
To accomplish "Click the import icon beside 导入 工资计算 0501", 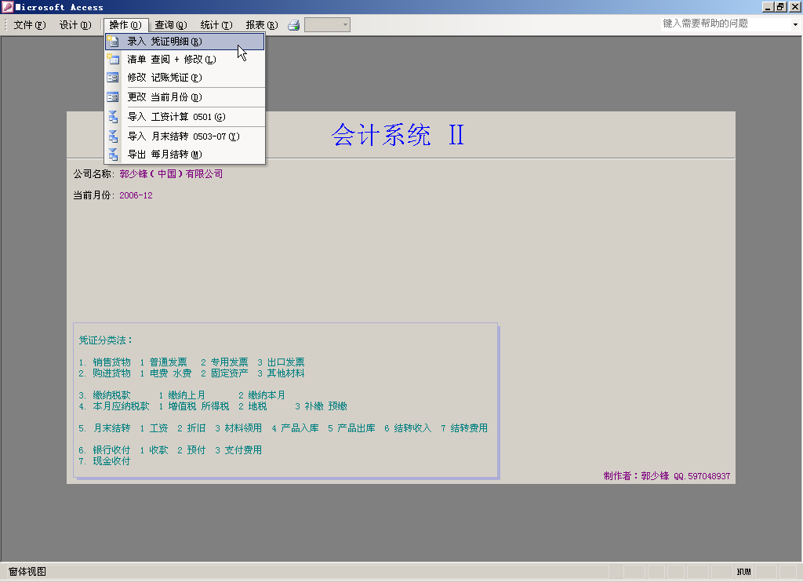I will (x=113, y=117).
